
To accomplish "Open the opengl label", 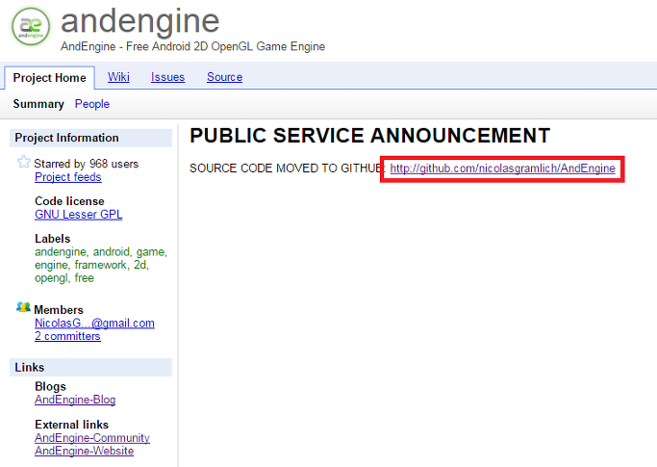I will pos(51,278).
